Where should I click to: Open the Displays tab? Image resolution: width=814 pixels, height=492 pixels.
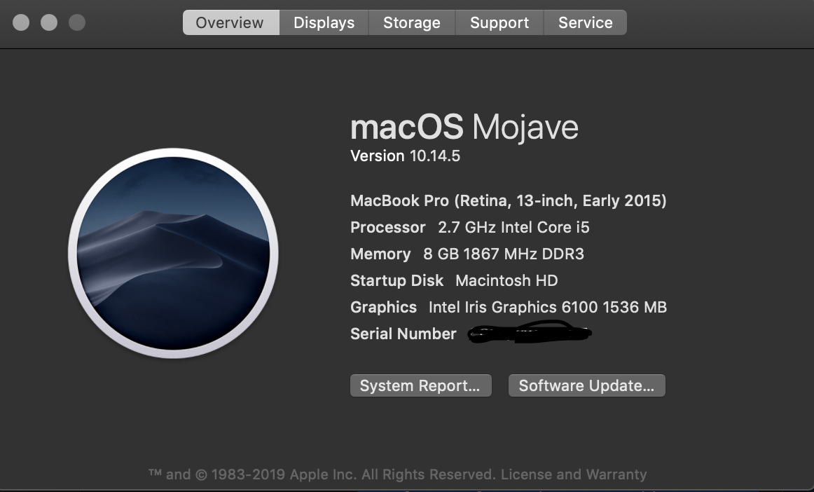(324, 22)
